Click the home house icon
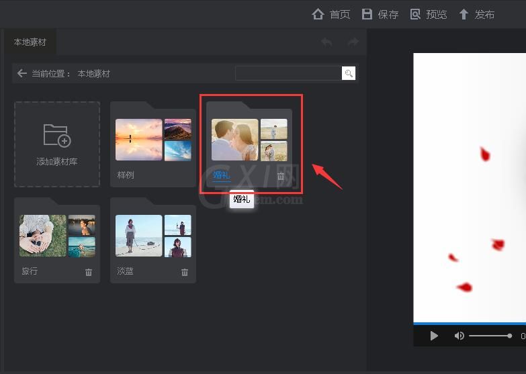This screenshot has height=374, width=526. (318, 14)
